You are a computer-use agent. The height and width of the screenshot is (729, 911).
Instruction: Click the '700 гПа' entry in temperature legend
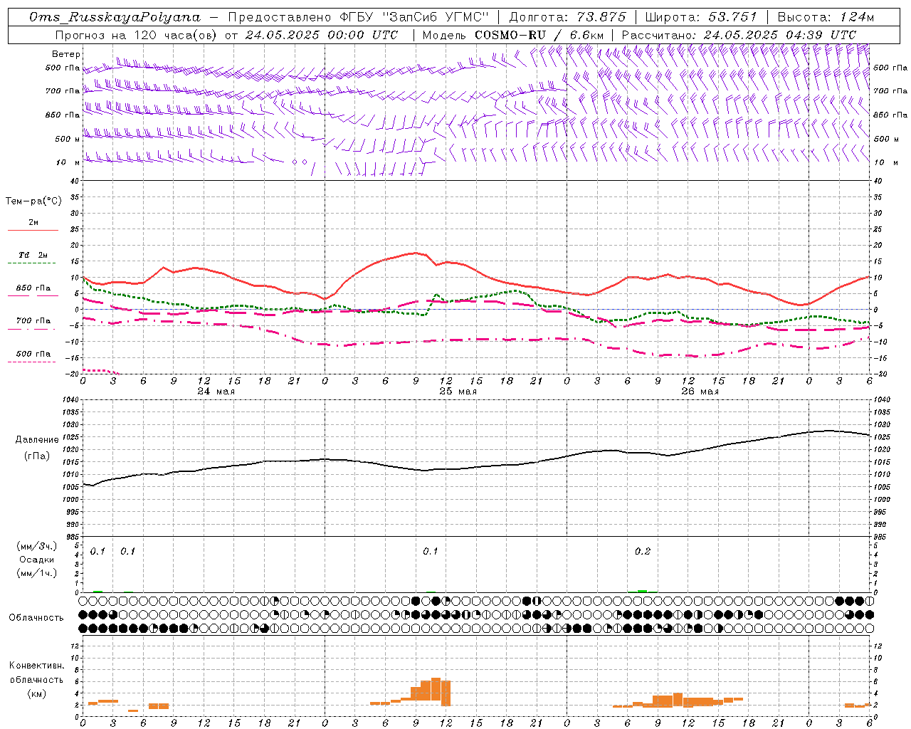[x=33, y=321]
